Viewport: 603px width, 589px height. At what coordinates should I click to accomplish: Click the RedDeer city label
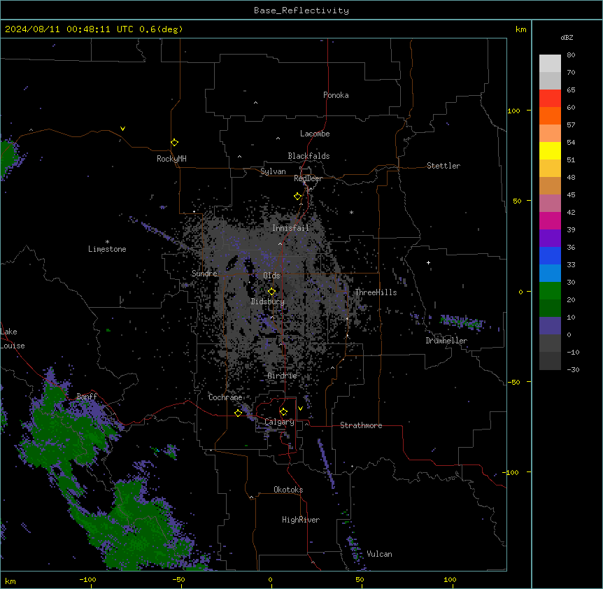pos(308,178)
